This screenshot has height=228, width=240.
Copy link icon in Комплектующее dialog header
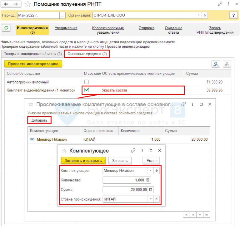(133, 150)
